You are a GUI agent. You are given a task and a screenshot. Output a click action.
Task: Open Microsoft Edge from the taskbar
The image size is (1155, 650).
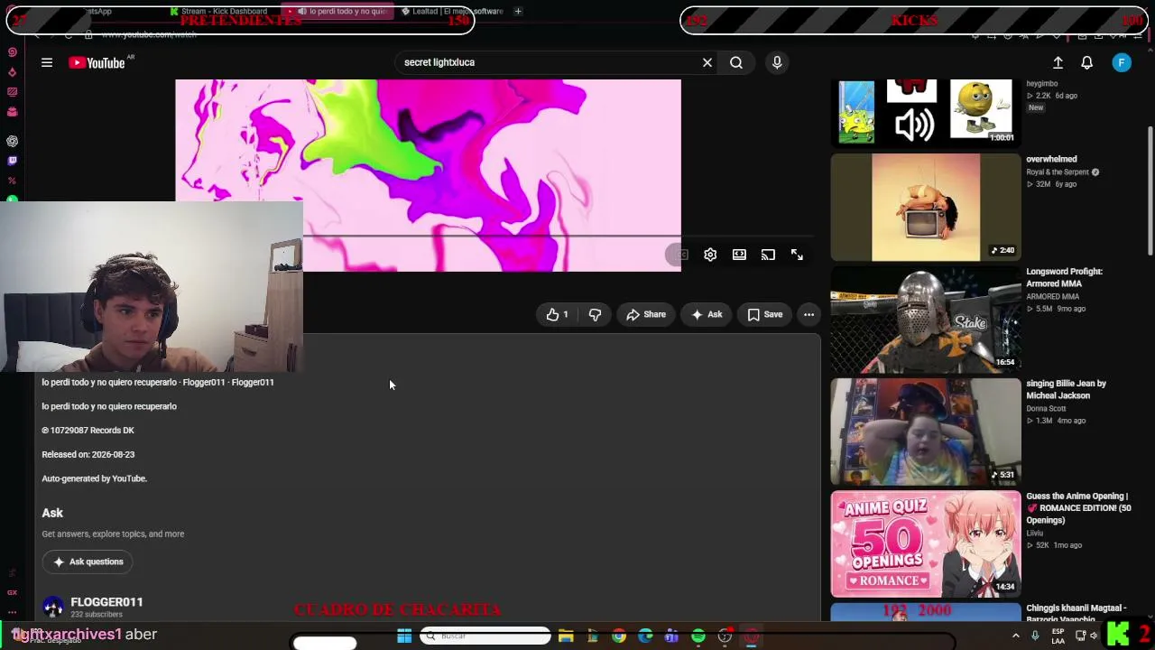pos(645,636)
